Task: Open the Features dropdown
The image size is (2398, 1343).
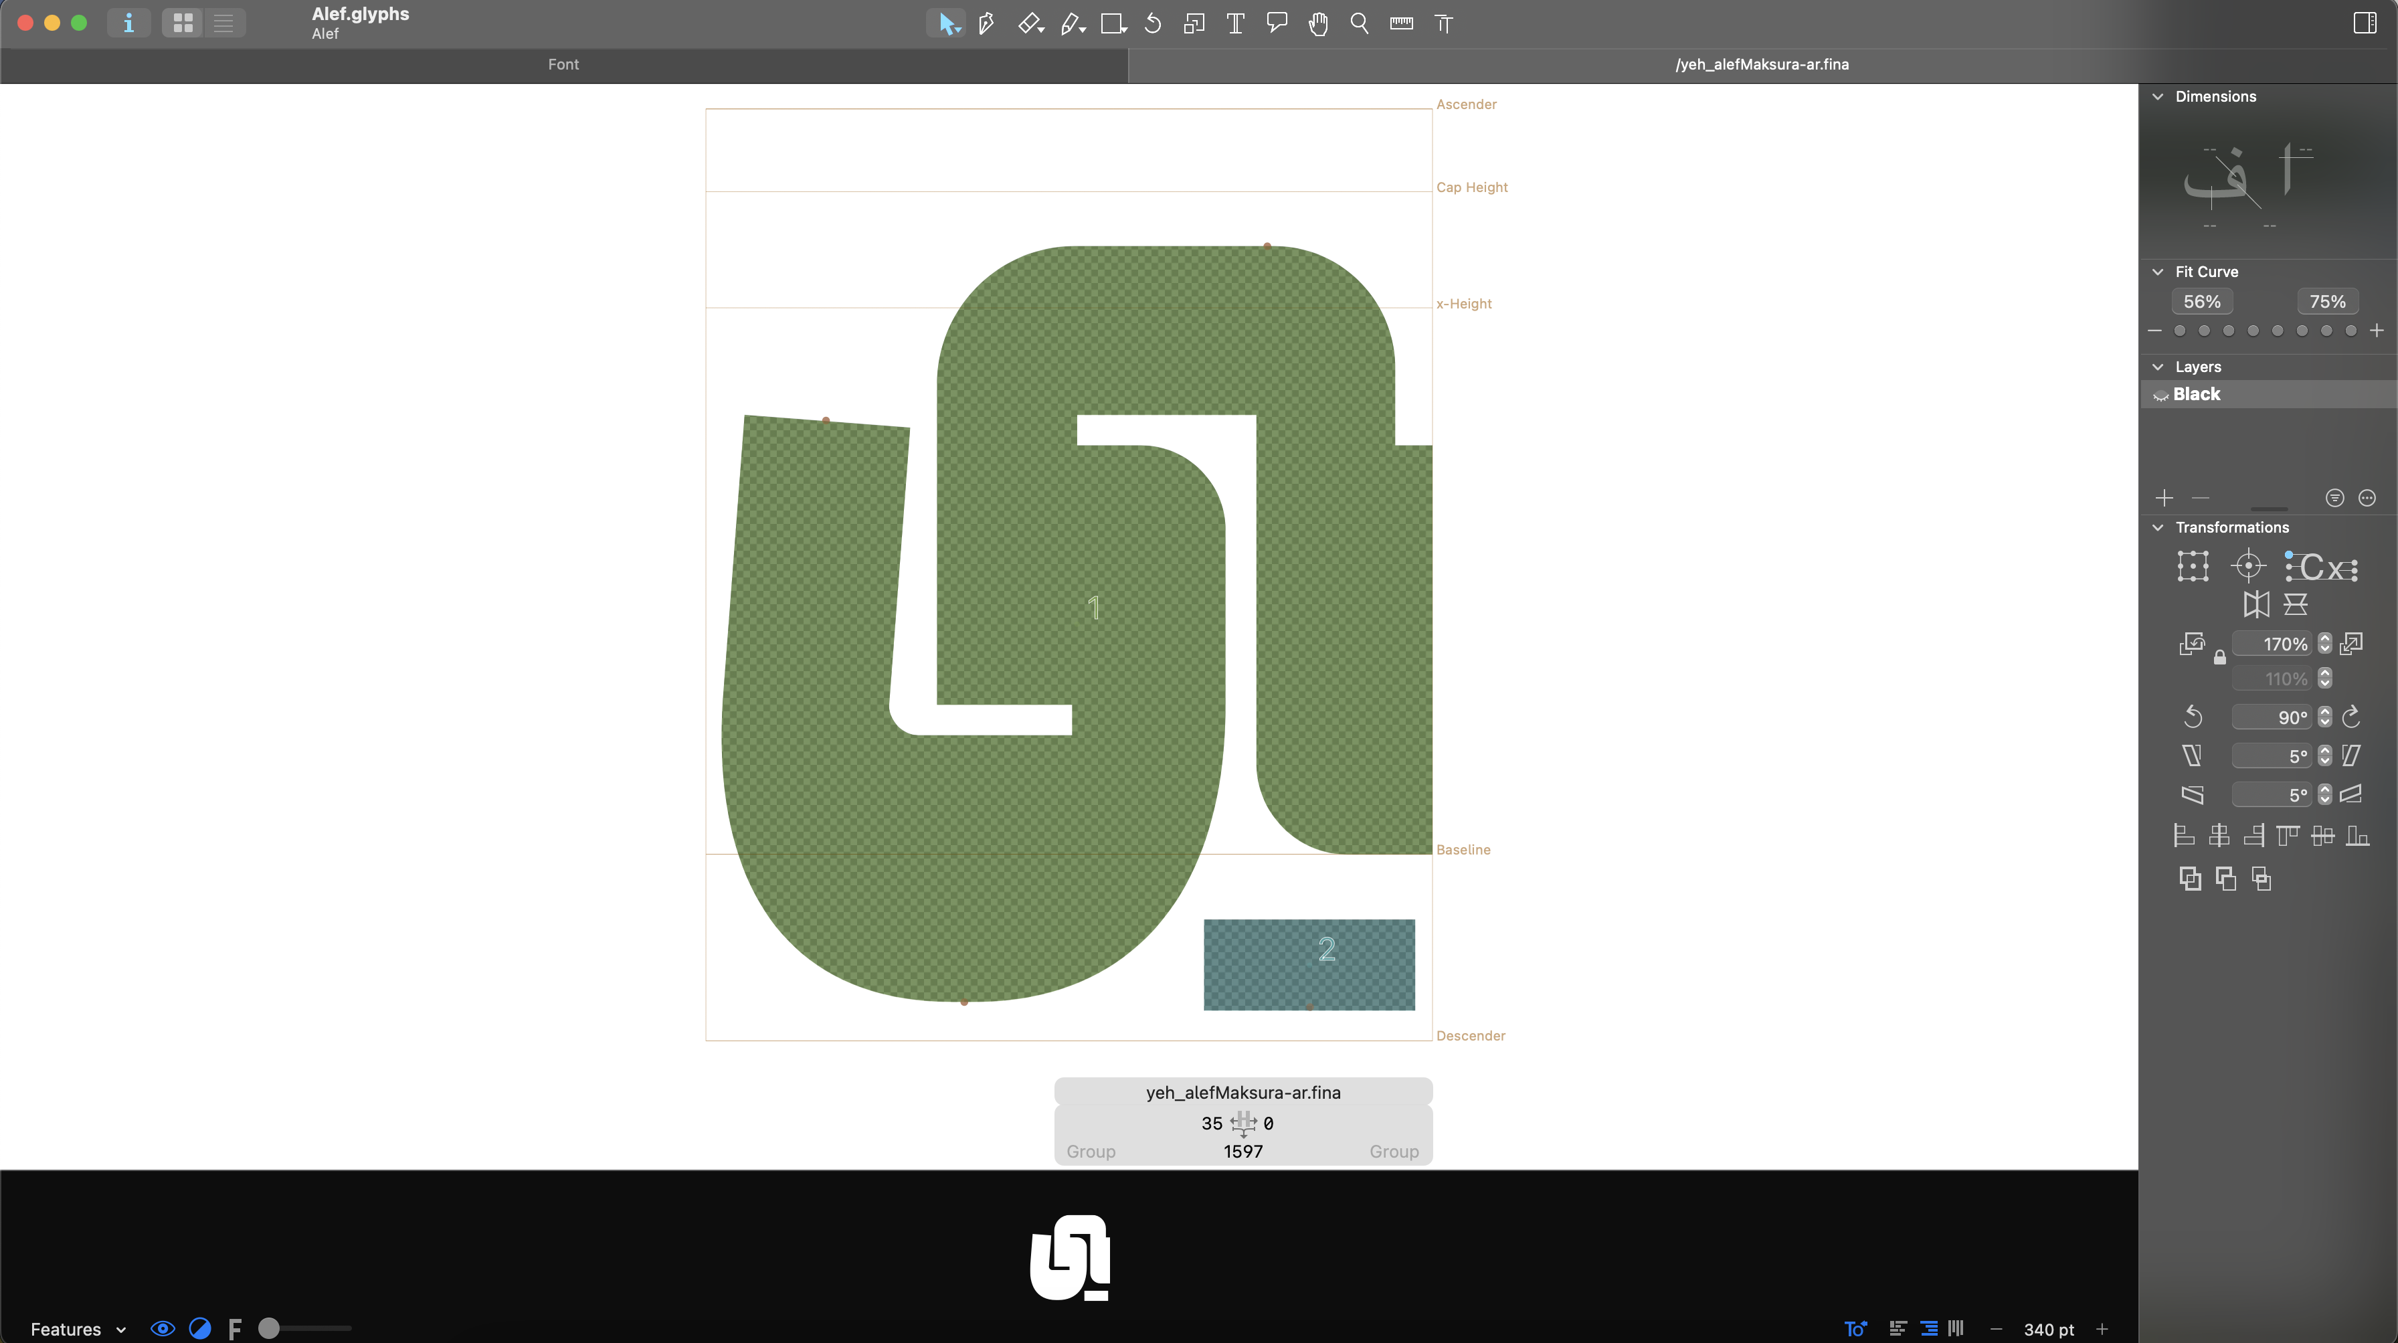Action: coord(77,1329)
